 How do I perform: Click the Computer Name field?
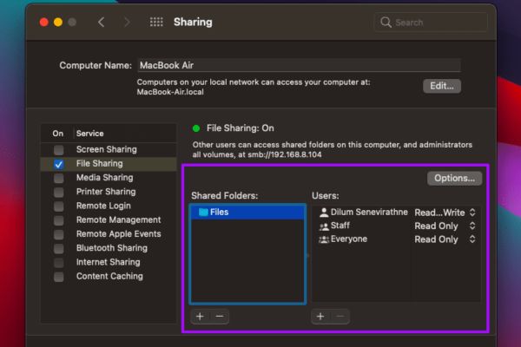299,65
